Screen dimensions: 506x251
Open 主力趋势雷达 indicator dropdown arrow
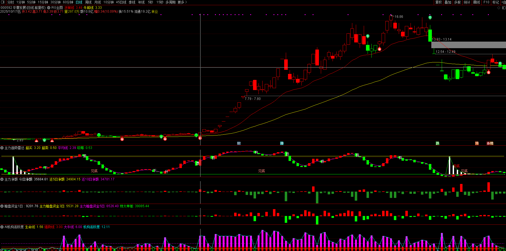[x=2, y=148]
